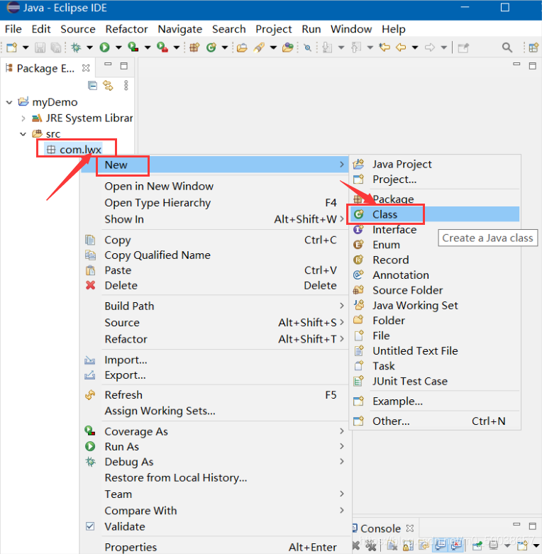Minimize the editor area
Viewport: 542px width, 554px height.
(x=516, y=65)
